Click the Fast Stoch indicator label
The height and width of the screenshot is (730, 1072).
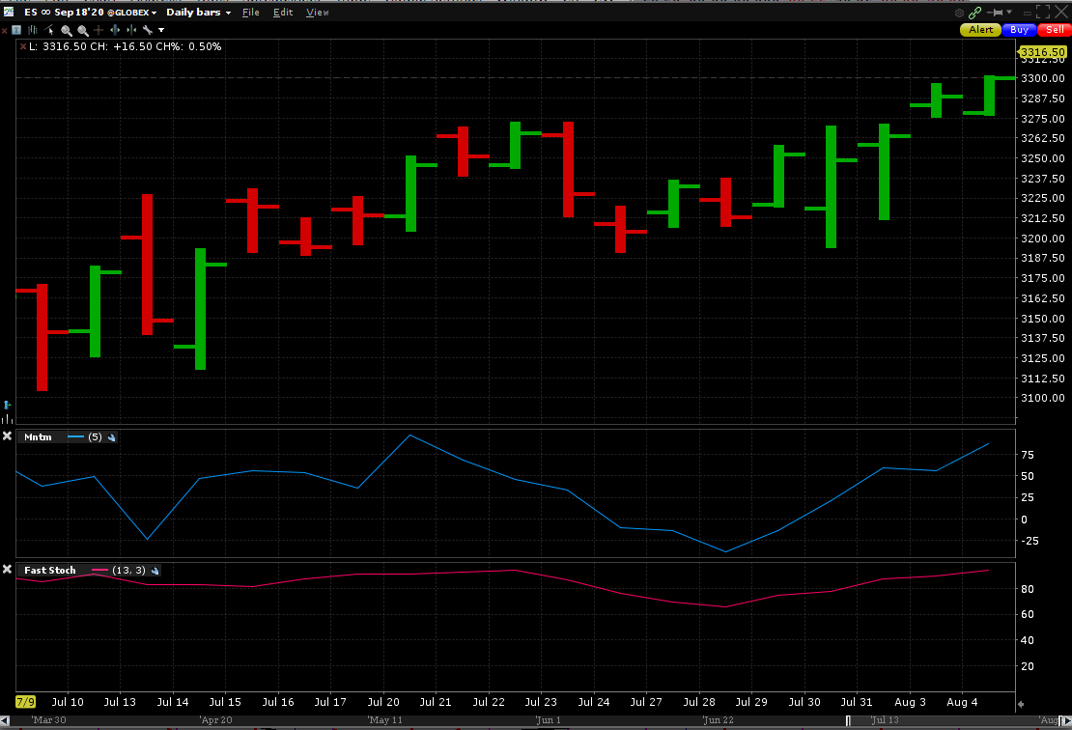(x=50, y=570)
